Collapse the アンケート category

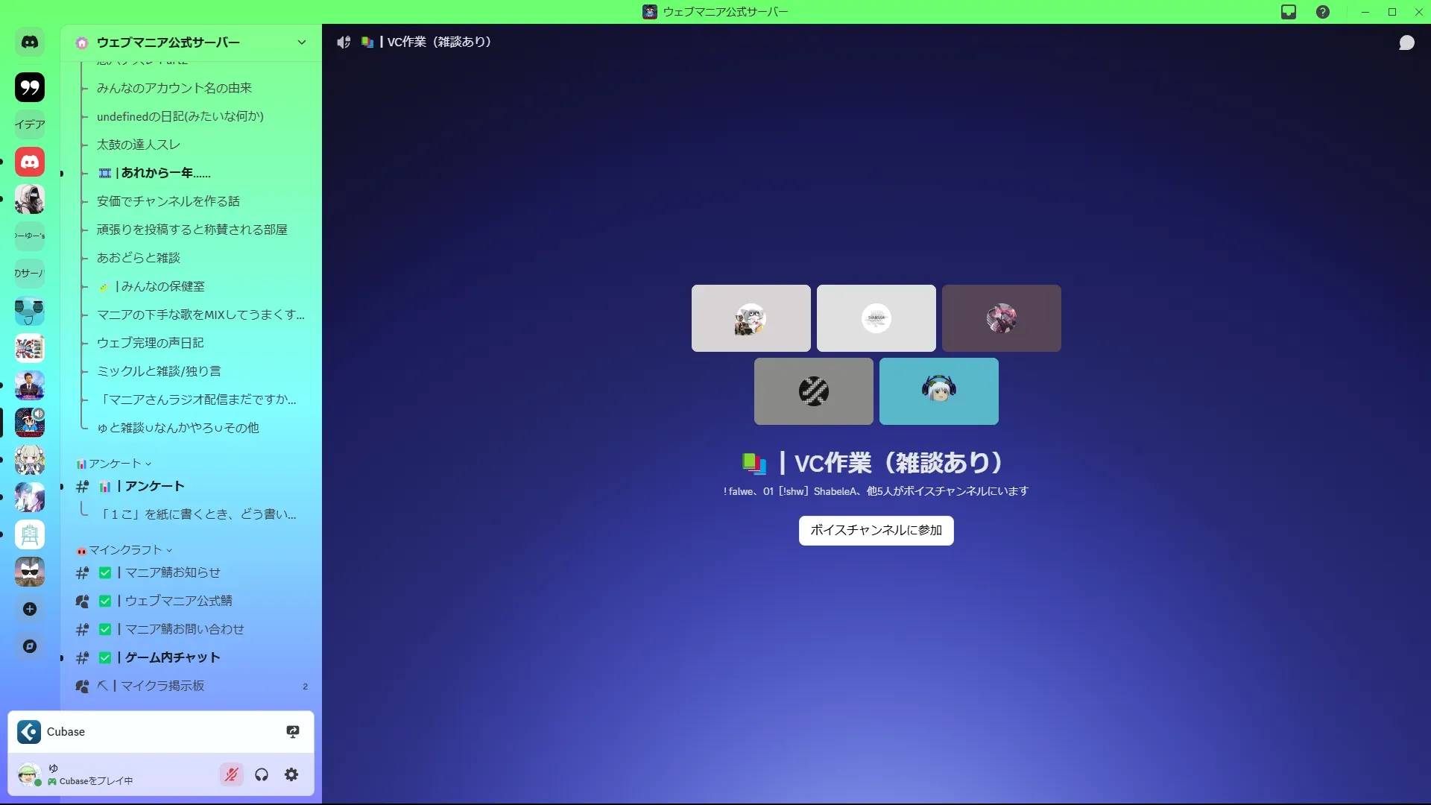116,464
